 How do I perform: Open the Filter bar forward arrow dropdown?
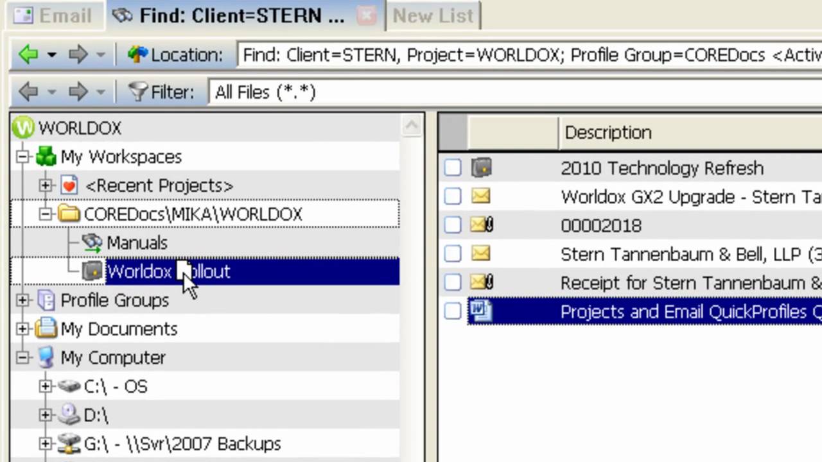(100, 92)
